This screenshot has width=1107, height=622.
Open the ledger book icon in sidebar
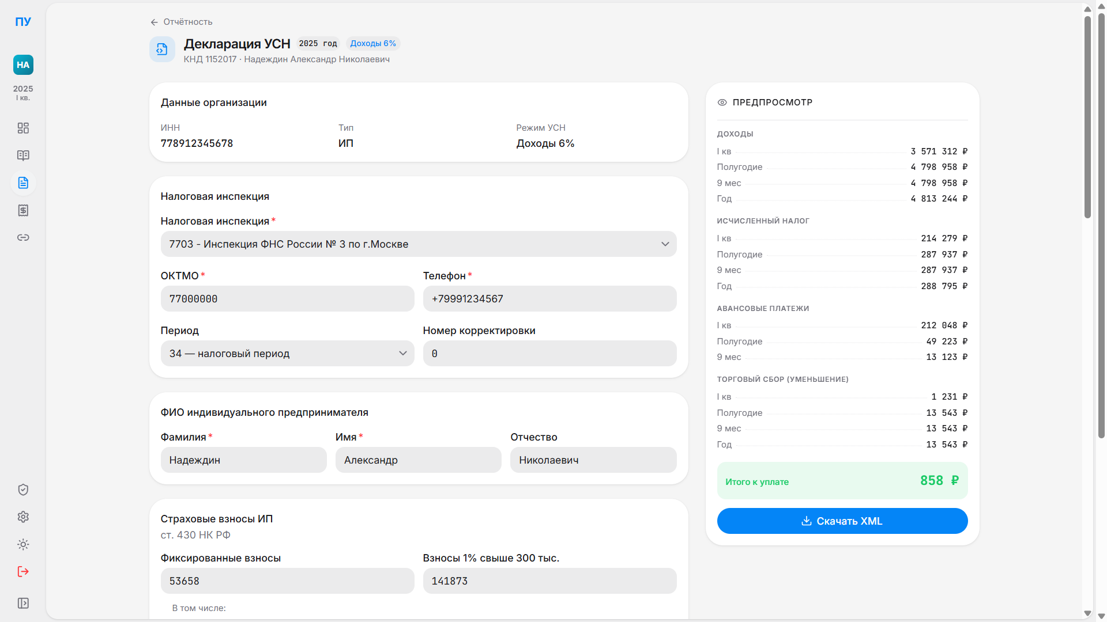click(23, 155)
